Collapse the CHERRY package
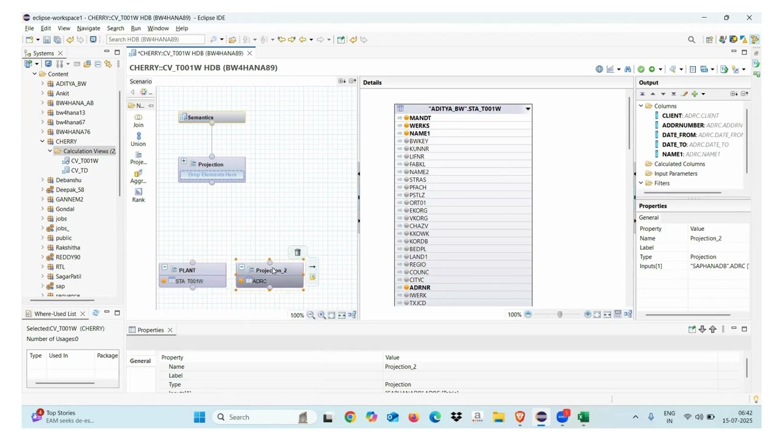The height and width of the screenshot is (441, 784). coord(42,141)
